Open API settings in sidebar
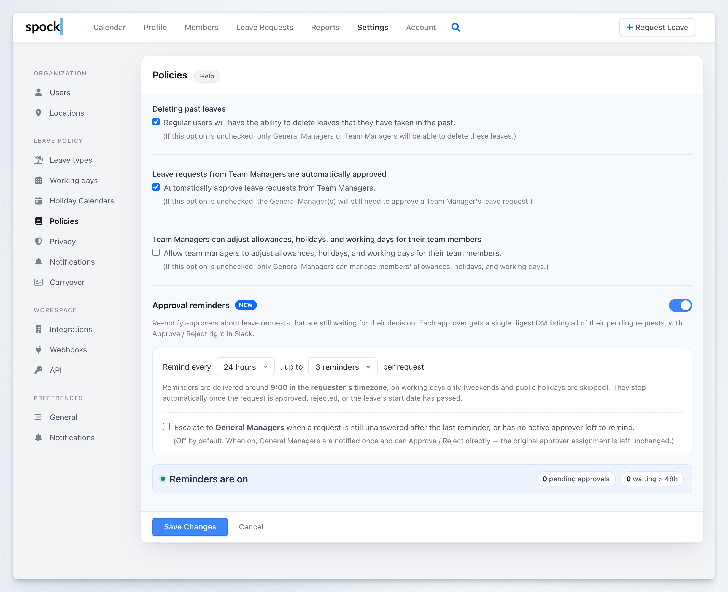This screenshot has height=592, width=728. tap(56, 370)
